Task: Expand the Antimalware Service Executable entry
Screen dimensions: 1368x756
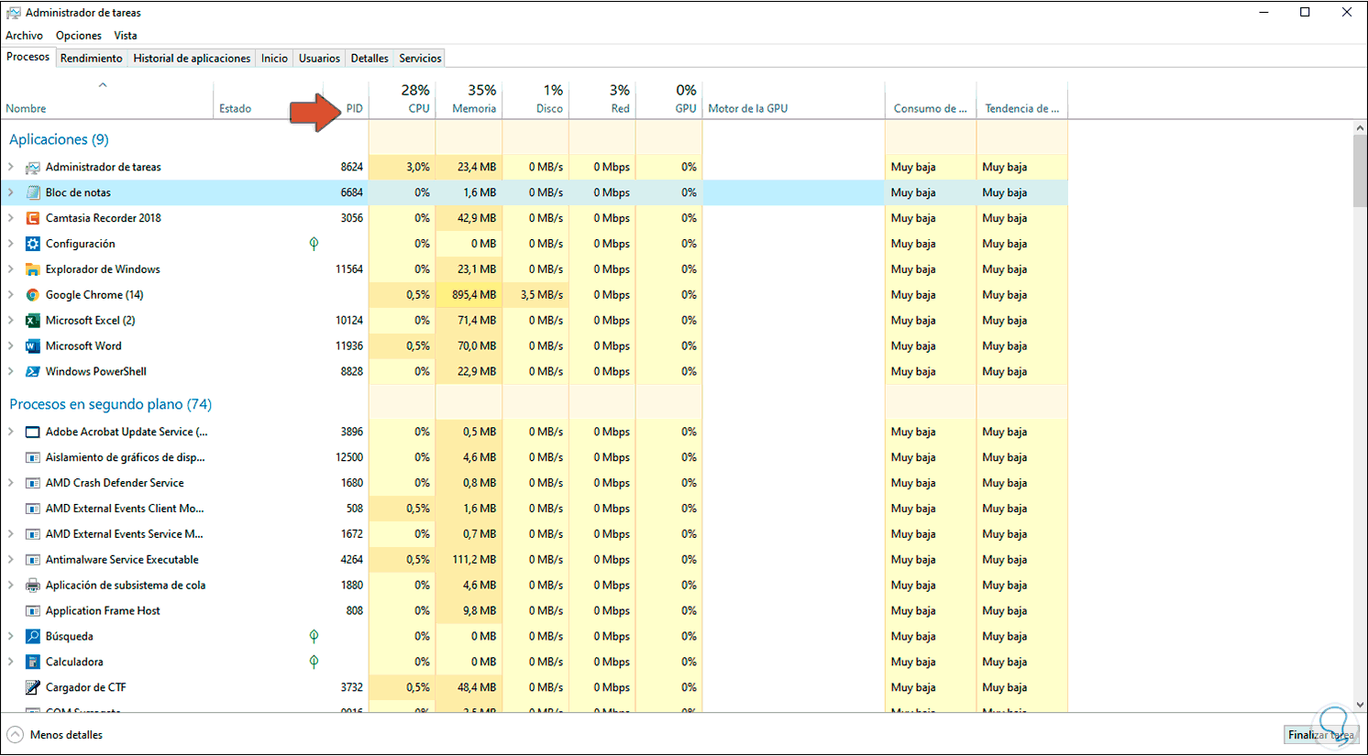Action: tap(11, 560)
